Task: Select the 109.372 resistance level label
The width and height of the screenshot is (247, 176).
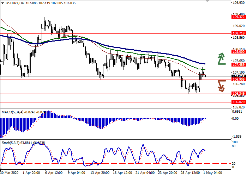Action: [x=239, y=17]
